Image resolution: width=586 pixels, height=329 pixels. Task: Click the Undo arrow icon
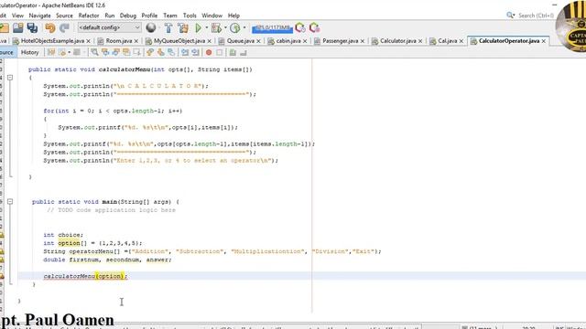tap(49, 27)
